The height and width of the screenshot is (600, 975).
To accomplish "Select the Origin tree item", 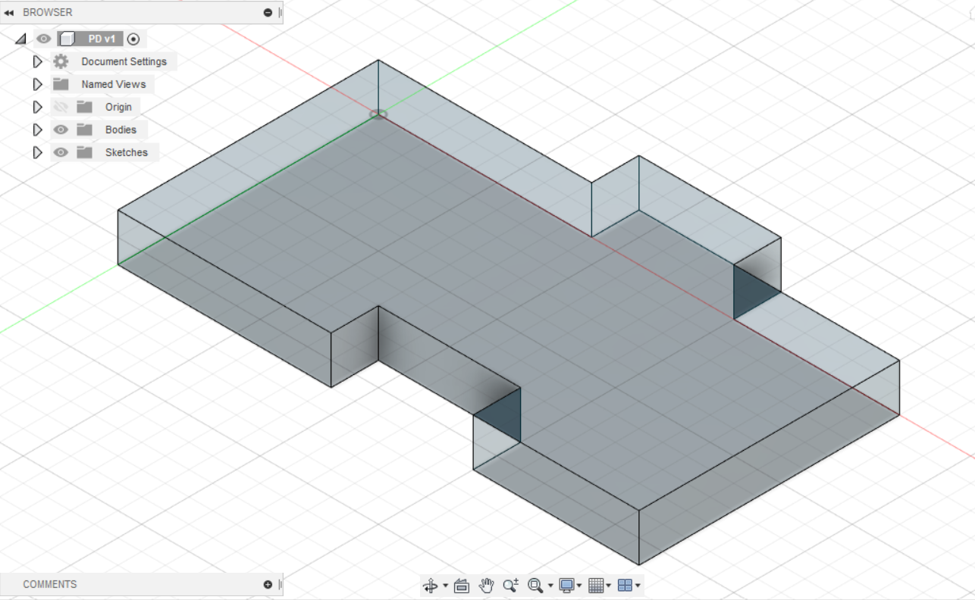I will tap(118, 107).
